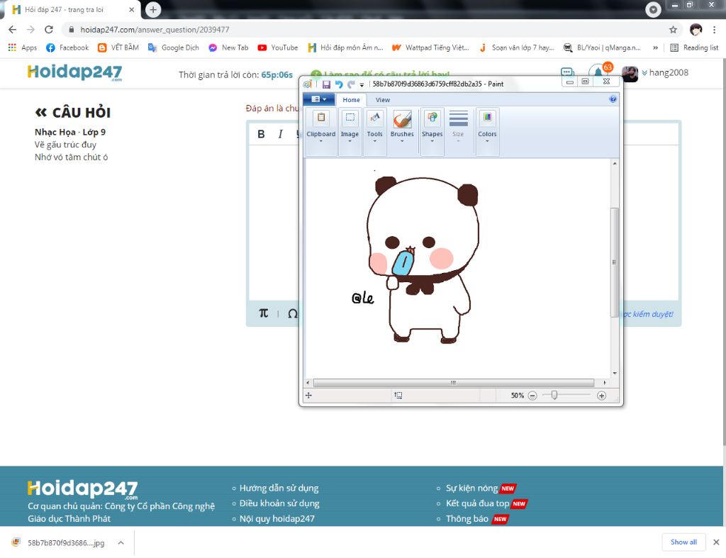Image resolution: width=726 pixels, height=558 pixels.
Task: Open the YouTube bookmark
Action: point(278,48)
